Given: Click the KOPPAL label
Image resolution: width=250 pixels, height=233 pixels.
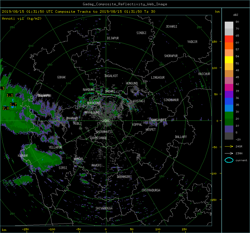Looking at the screenshot, I should (x=137, y=125).
